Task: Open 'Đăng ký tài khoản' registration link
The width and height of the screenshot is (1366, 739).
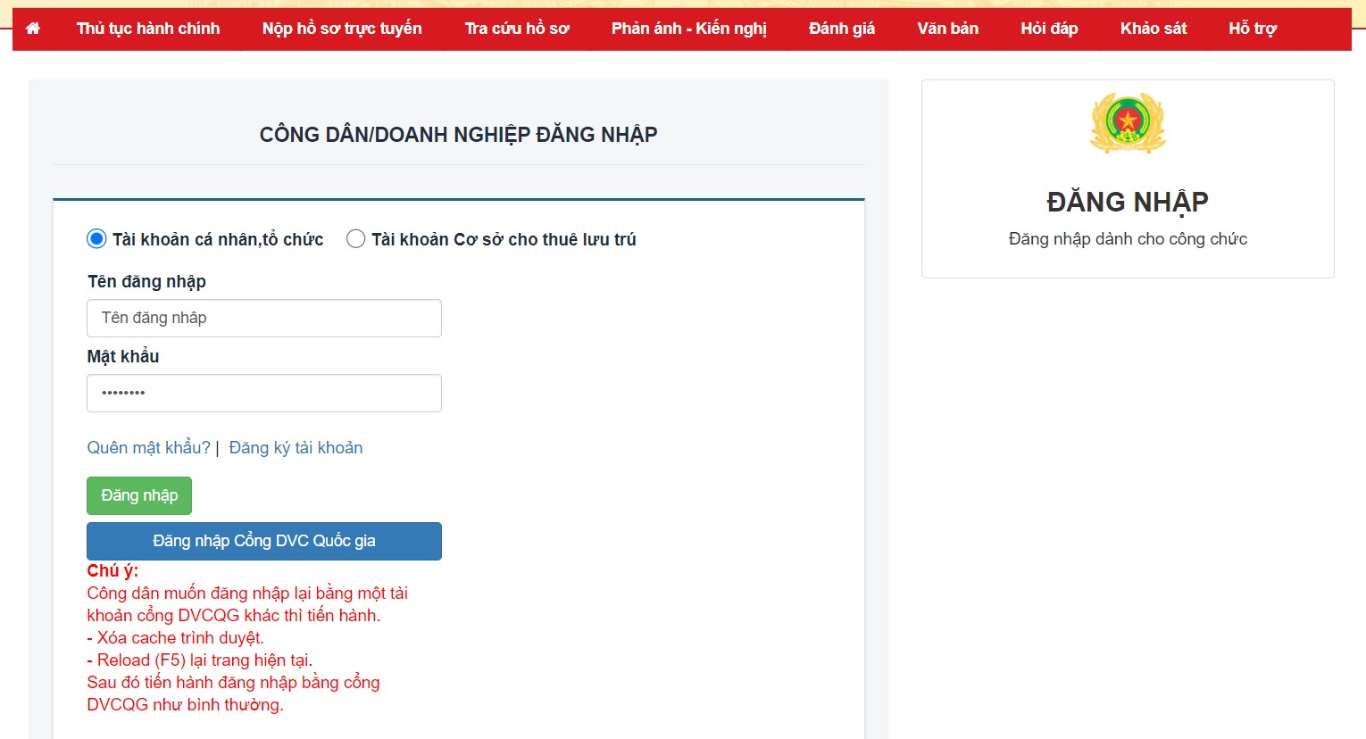Action: point(296,448)
